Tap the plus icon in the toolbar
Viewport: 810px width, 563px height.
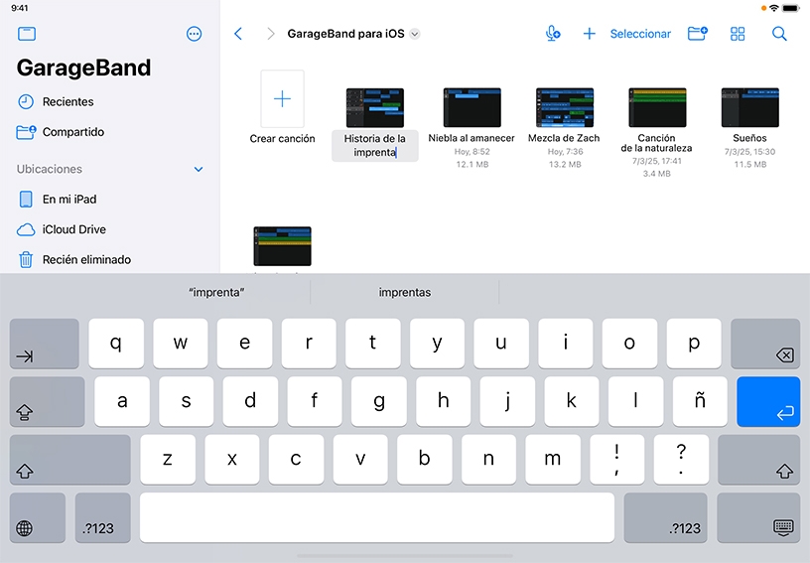pyautogui.click(x=589, y=34)
